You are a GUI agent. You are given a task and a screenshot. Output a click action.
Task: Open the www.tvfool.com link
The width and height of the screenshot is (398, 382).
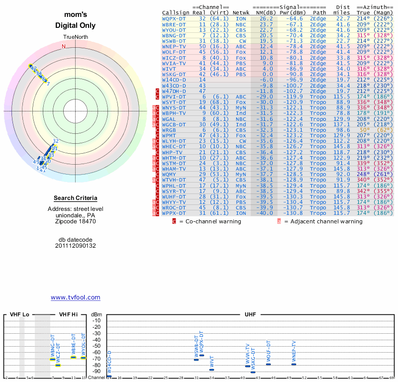[x=75, y=297]
